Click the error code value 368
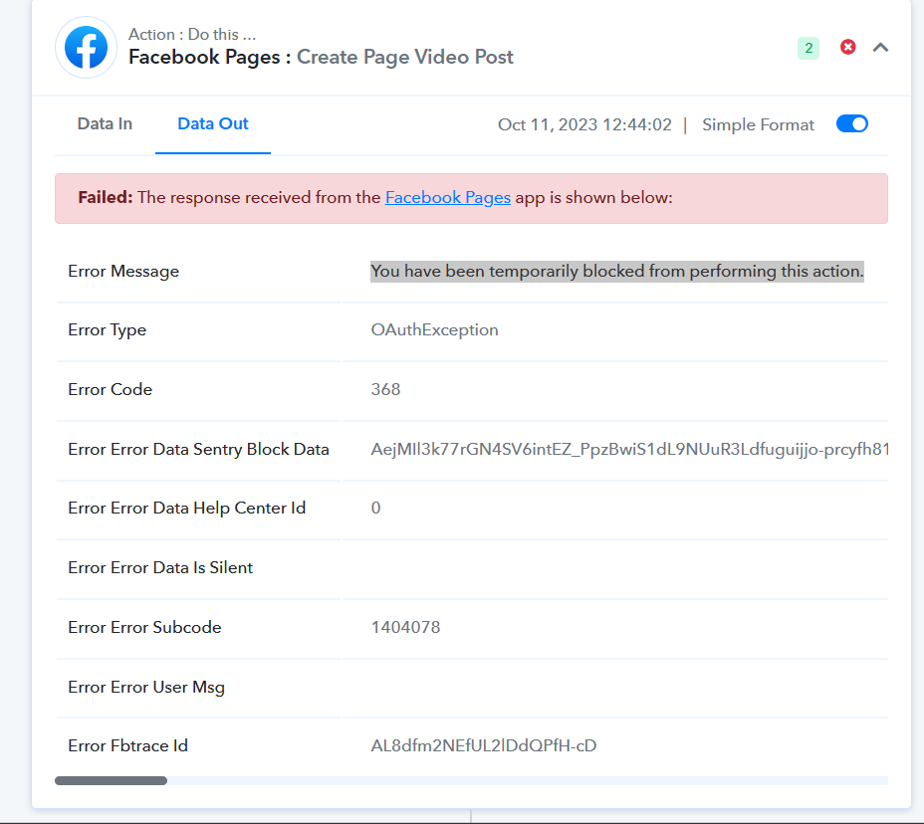This screenshot has height=824, width=924. pos(385,389)
